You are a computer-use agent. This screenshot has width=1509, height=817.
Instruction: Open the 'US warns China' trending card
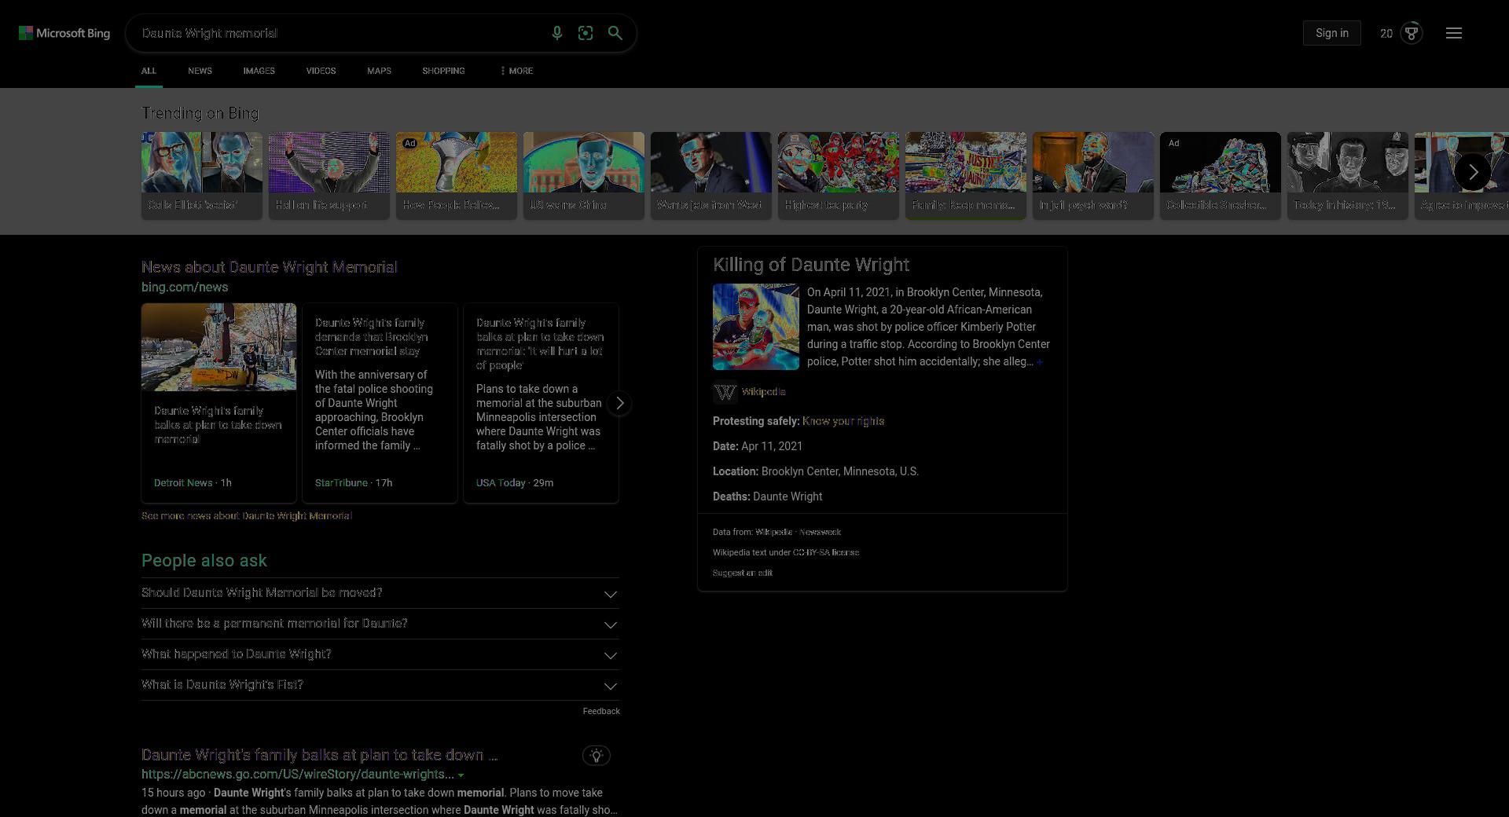coord(584,175)
